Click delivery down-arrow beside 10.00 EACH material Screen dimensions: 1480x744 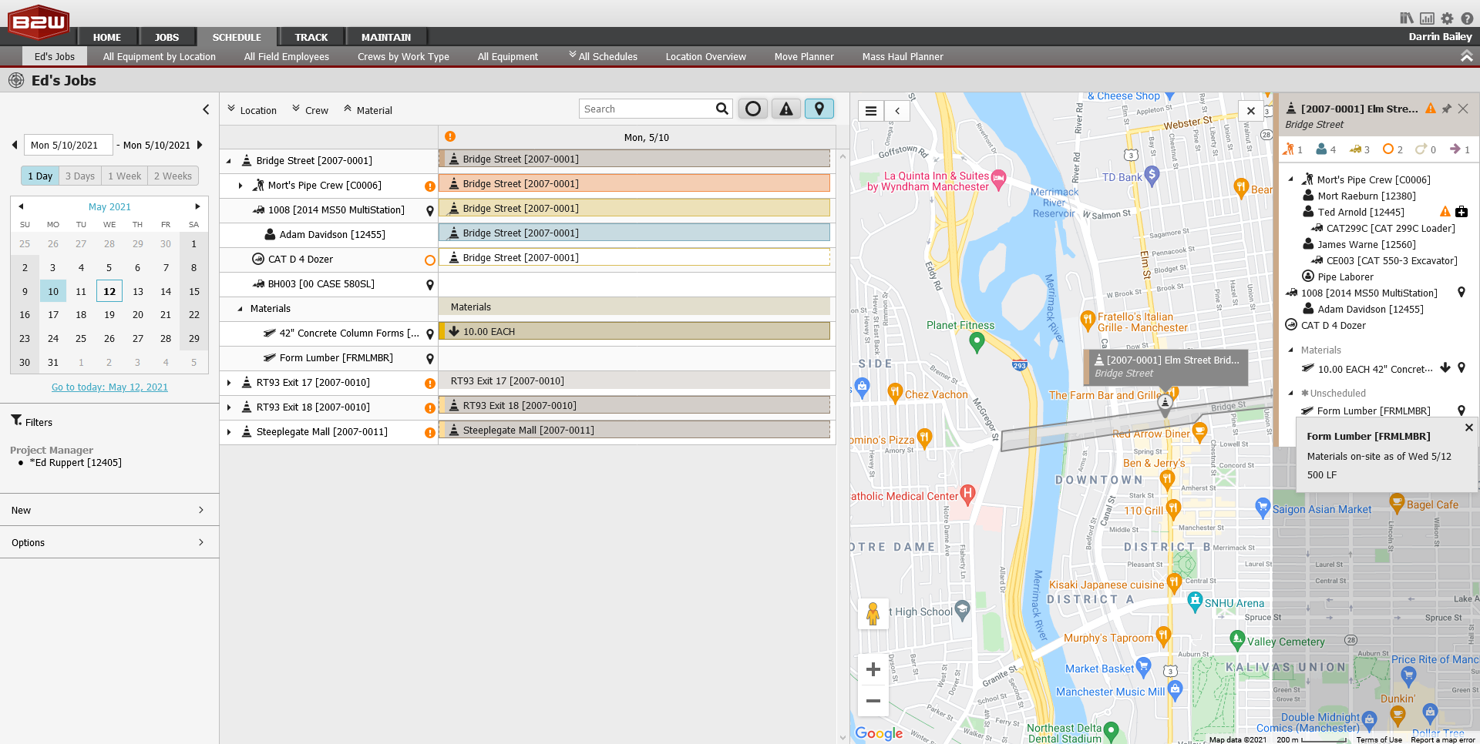[x=1445, y=368]
